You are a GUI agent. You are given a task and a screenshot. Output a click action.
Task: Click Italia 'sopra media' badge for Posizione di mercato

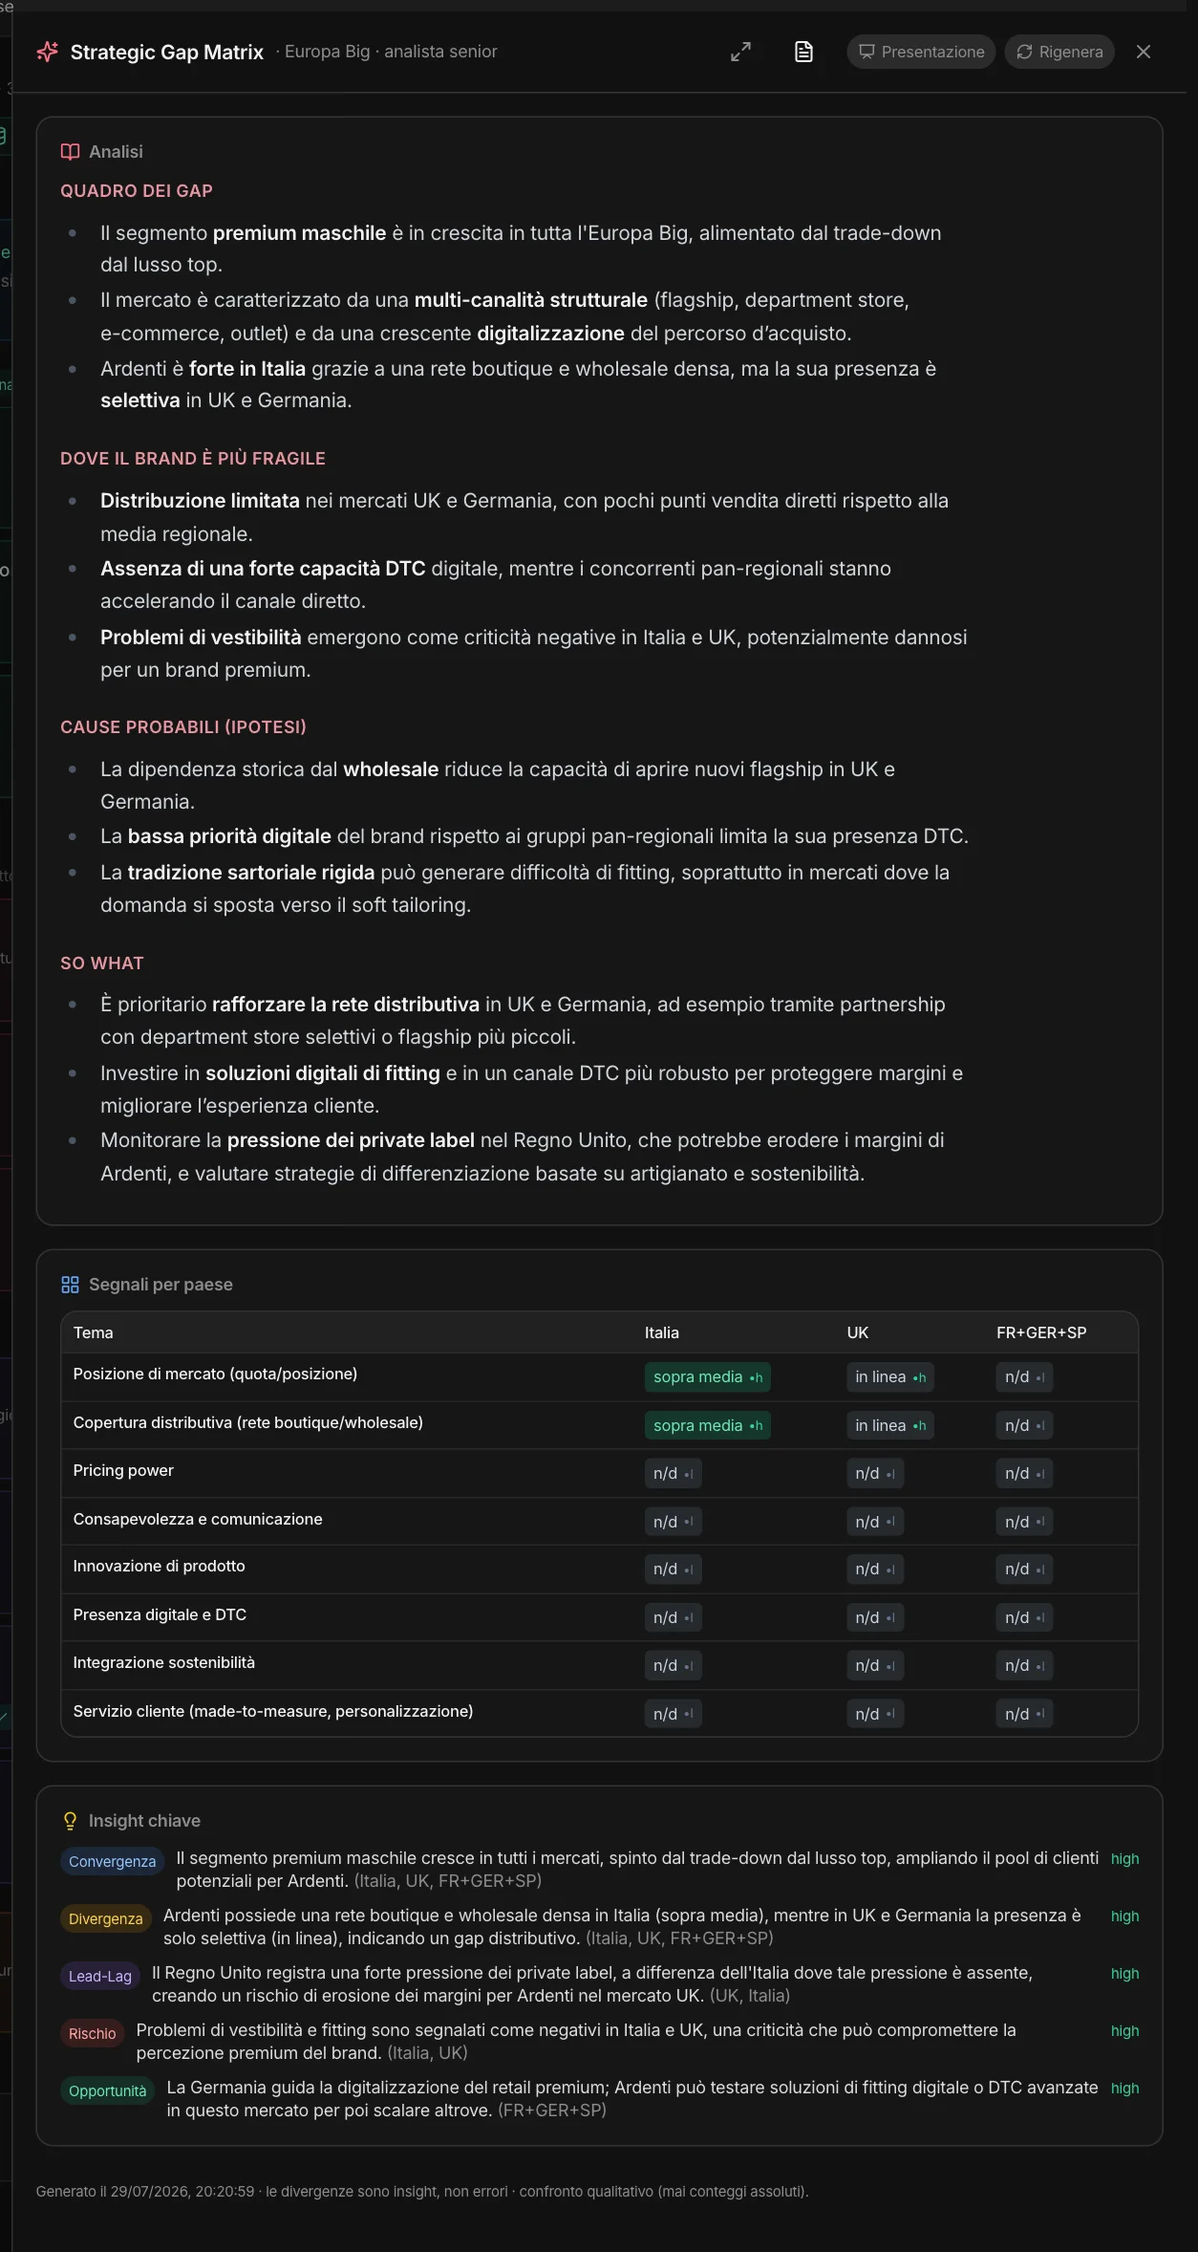coord(708,1377)
